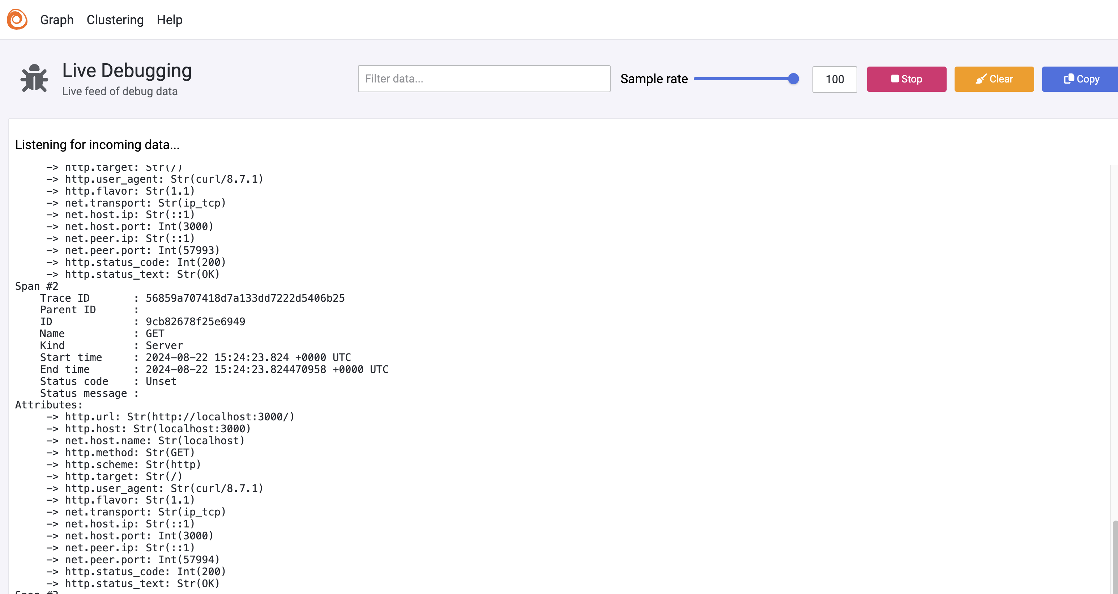
Task: Adjust the Sample rate slider handle
Action: tap(793, 79)
